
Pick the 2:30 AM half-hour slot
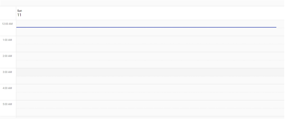(150, 64)
